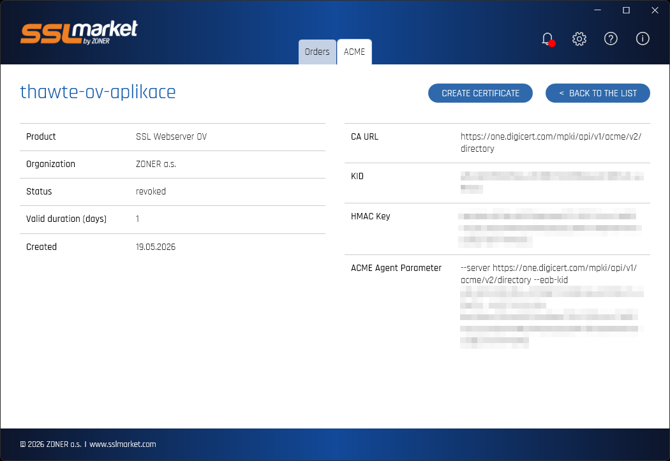This screenshot has height=461, width=670.
Task: Select the ACME tab
Action: point(354,52)
